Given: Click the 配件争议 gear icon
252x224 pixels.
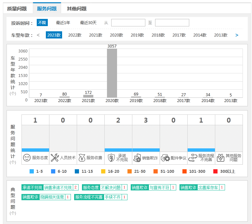Looking at the screenshot, I should pyautogui.click(x=166, y=158).
